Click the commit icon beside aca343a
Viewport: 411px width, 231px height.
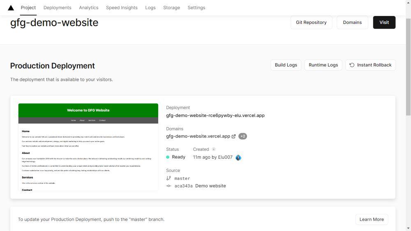point(169,186)
